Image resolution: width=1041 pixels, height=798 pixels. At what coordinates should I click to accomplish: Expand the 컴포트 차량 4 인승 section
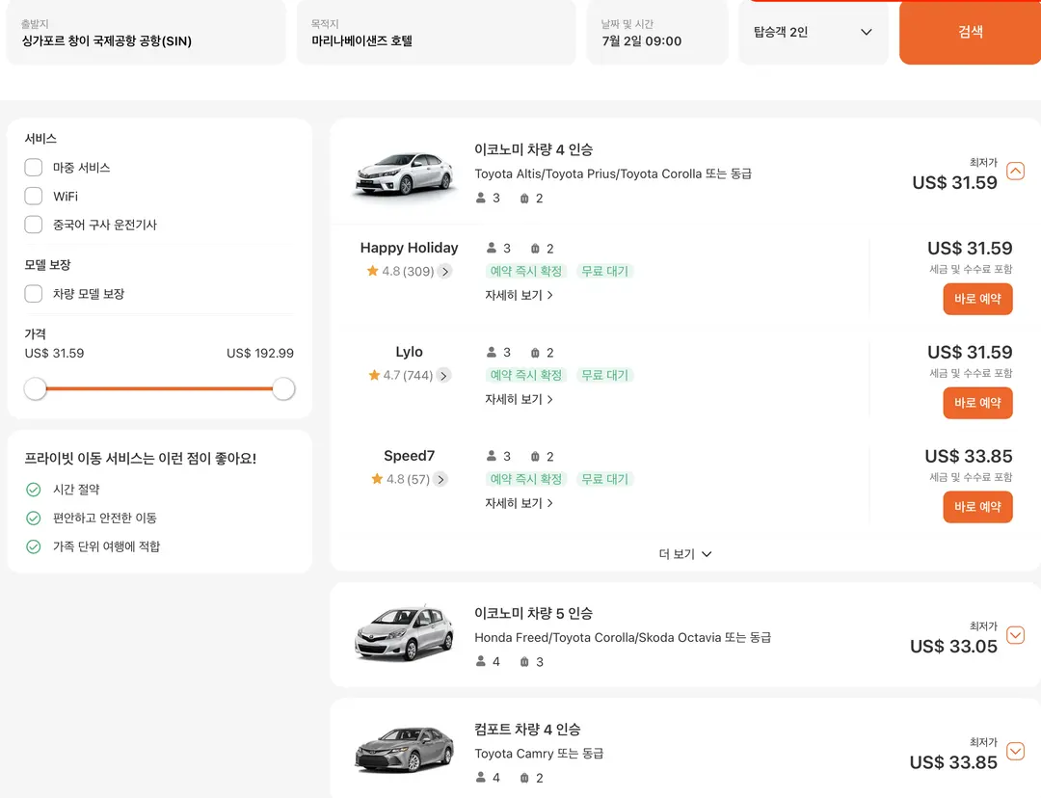[1015, 751]
